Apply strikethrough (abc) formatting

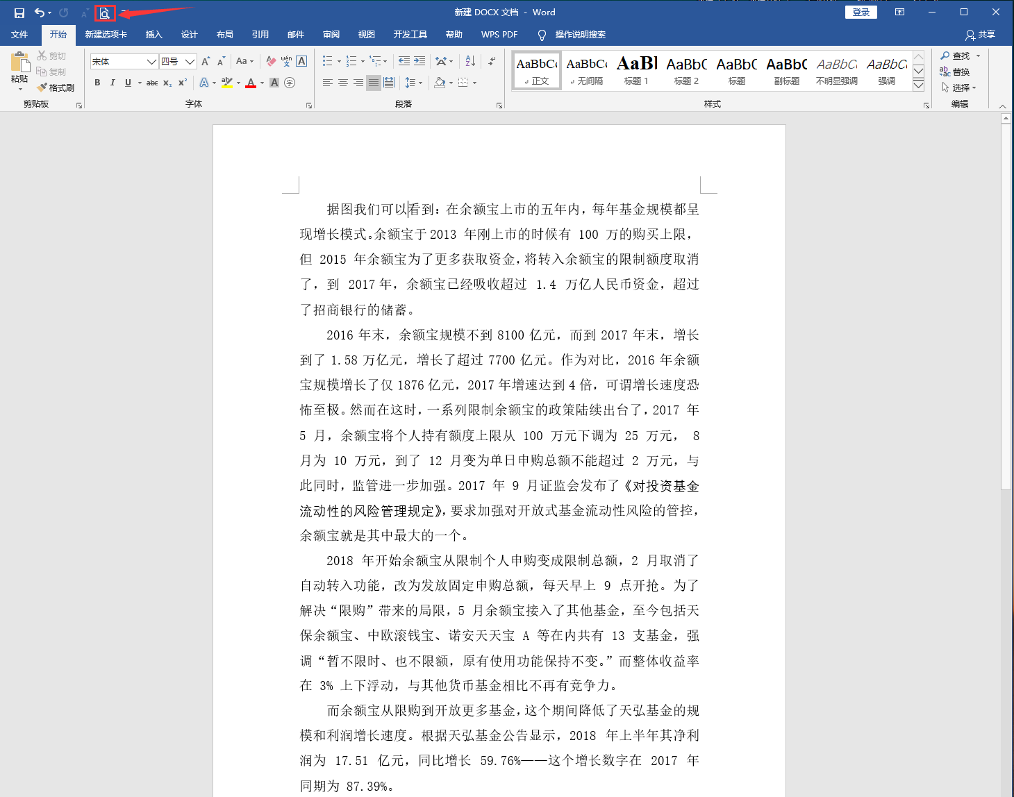click(152, 83)
